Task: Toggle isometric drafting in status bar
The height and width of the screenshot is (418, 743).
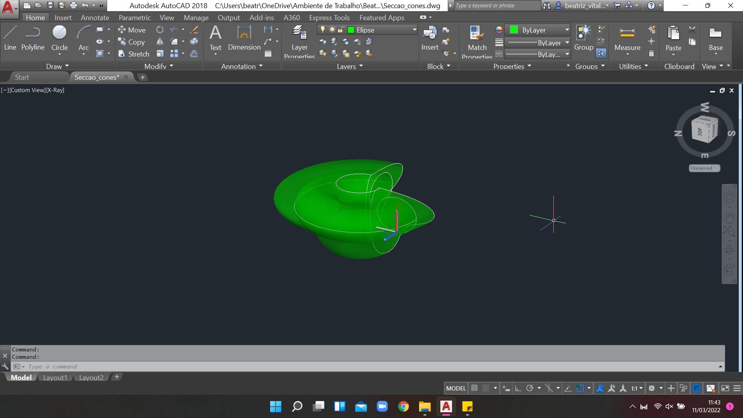Action: [x=549, y=388]
